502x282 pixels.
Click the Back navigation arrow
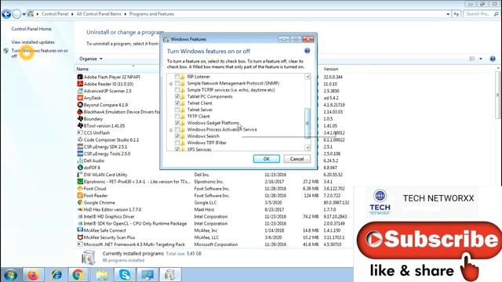coord(6,14)
